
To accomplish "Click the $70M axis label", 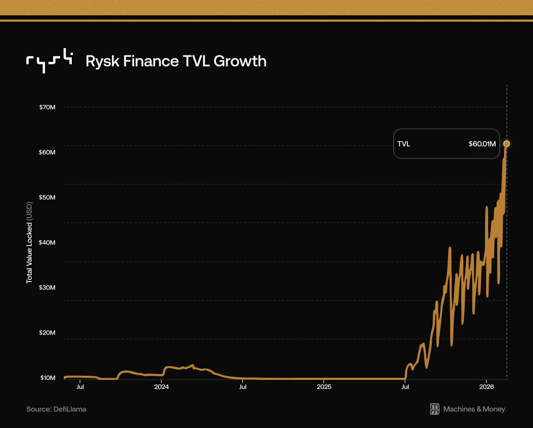I will pyautogui.click(x=47, y=107).
